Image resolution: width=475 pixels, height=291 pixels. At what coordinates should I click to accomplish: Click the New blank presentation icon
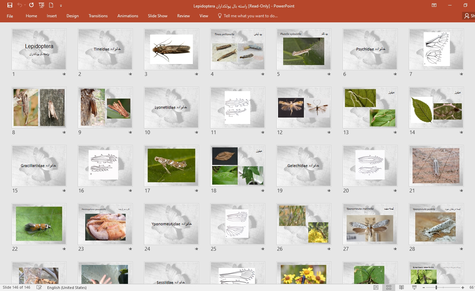point(51,5)
